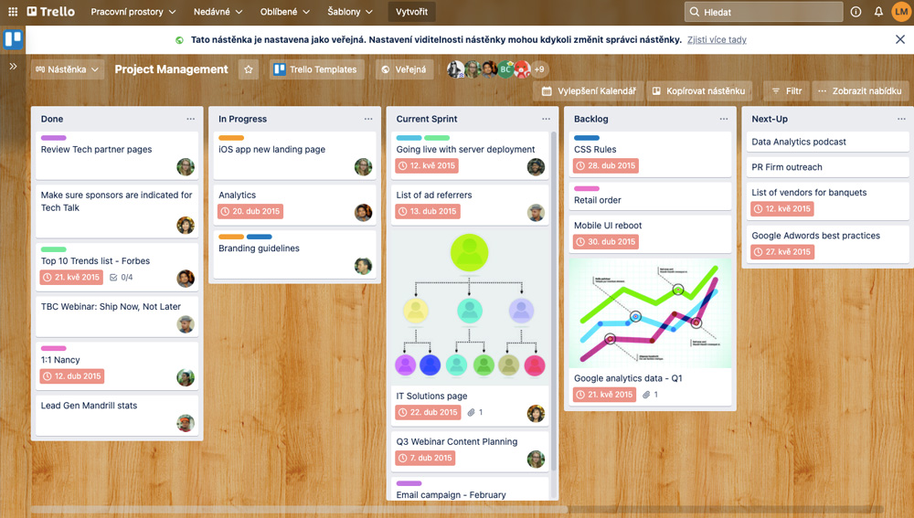Click the member avatar on Analytics card
914x518 pixels.
(x=363, y=213)
